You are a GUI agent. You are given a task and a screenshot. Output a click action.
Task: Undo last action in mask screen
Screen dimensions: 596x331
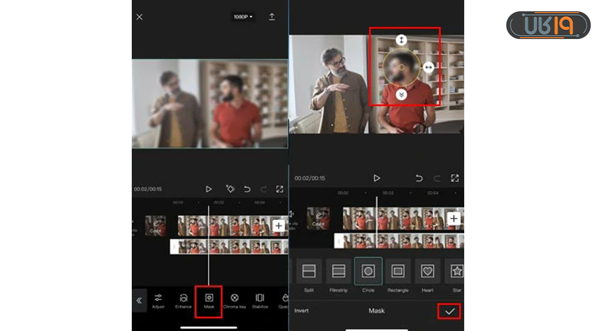tap(419, 178)
